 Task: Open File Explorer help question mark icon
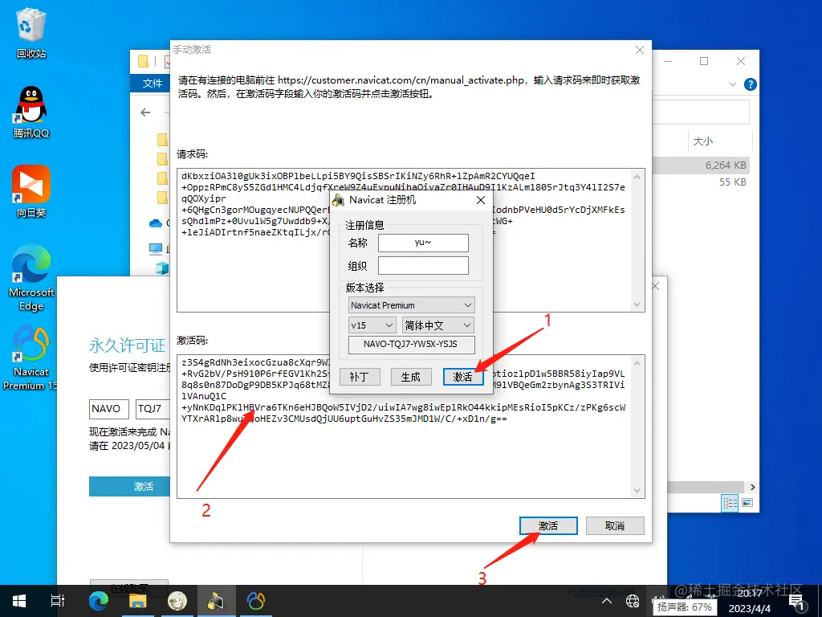click(751, 84)
